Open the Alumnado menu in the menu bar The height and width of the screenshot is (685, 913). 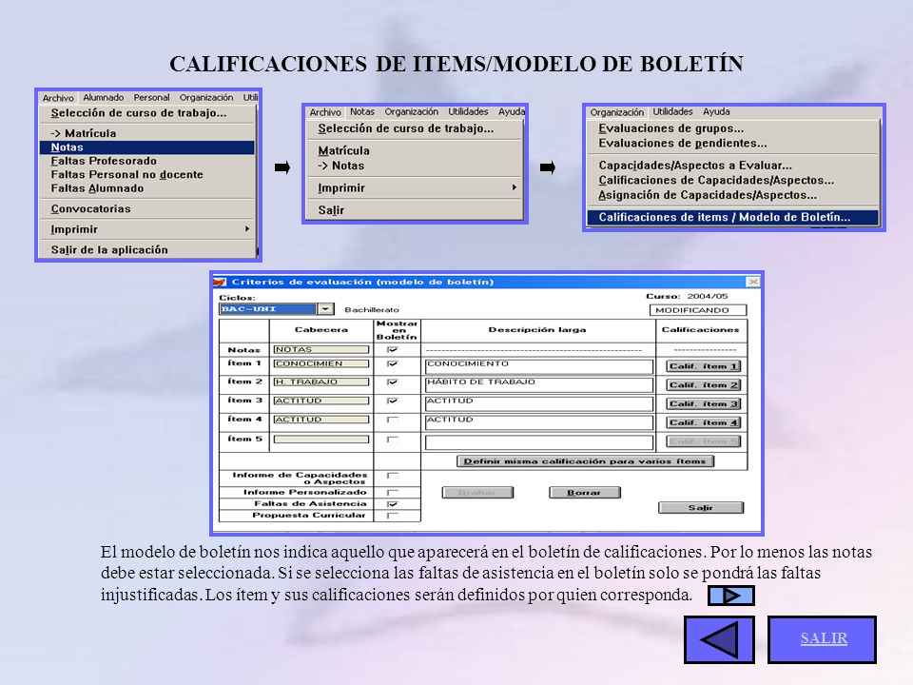(103, 97)
